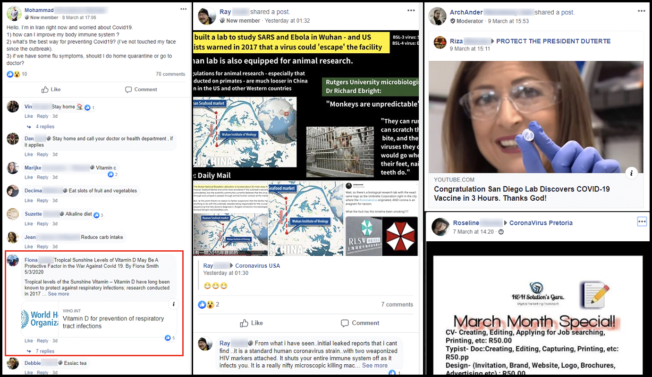The height and width of the screenshot is (377, 652).
Task: Open Vin's commenter avatar
Action: tap(13, 107)
